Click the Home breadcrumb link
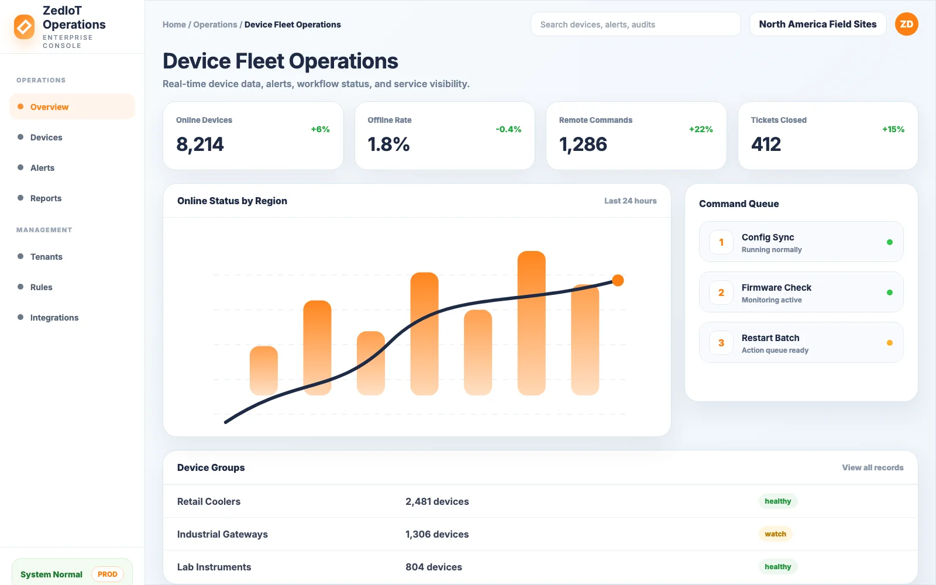The width and height of the screenshot is (936, 585). coord(174,25)
